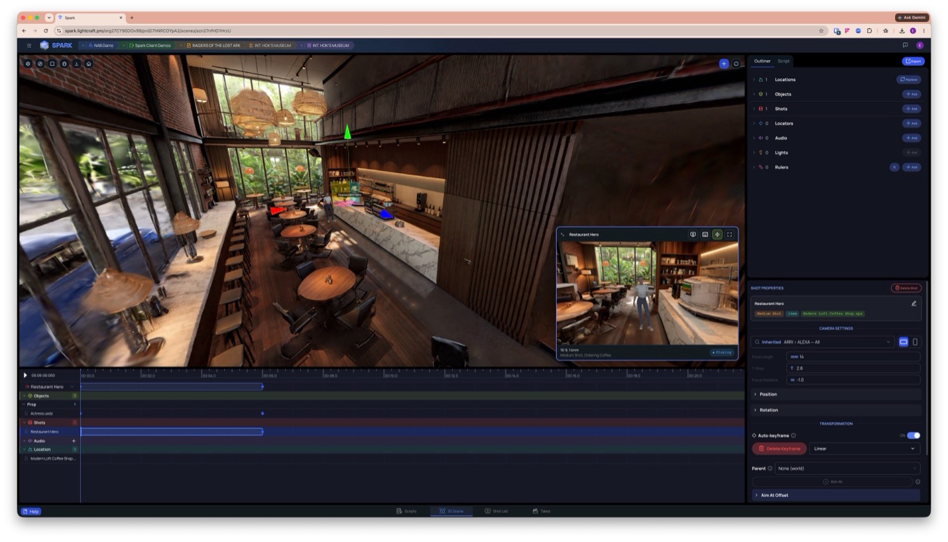Open the purple user avatar in Spark header
Image resolution: width=948 pixels, height=542 pixels.
919,45
